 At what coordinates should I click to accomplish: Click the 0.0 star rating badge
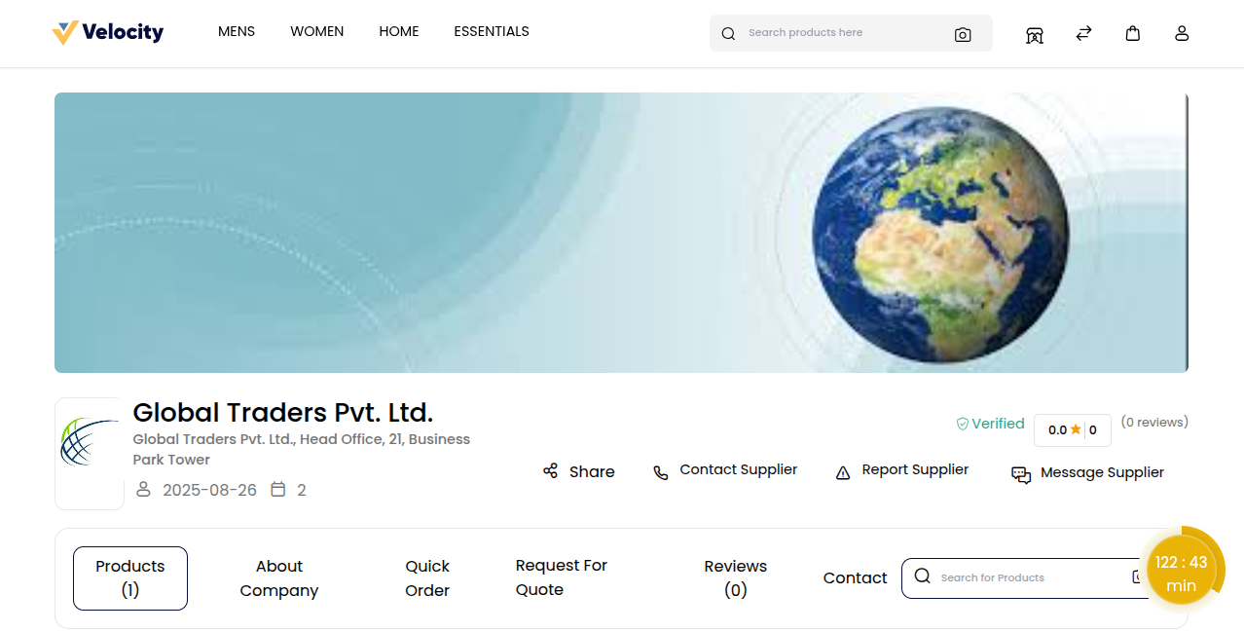point(1072,429)
